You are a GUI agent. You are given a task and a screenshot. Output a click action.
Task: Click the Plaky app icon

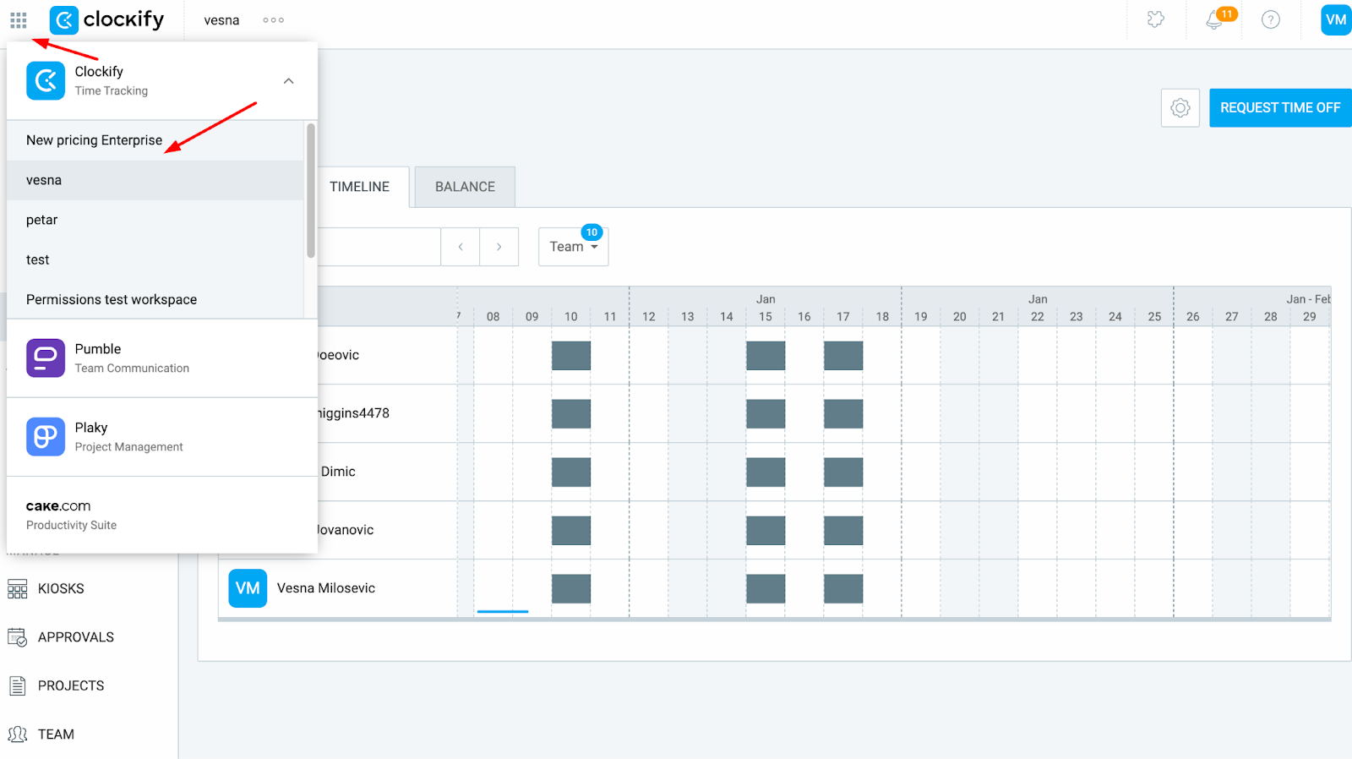coord(46,437)
